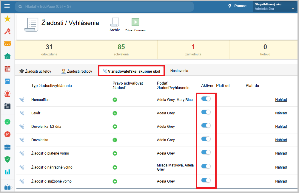Click the Dovolenka 1/2 dňa row name

pos(46,127)
